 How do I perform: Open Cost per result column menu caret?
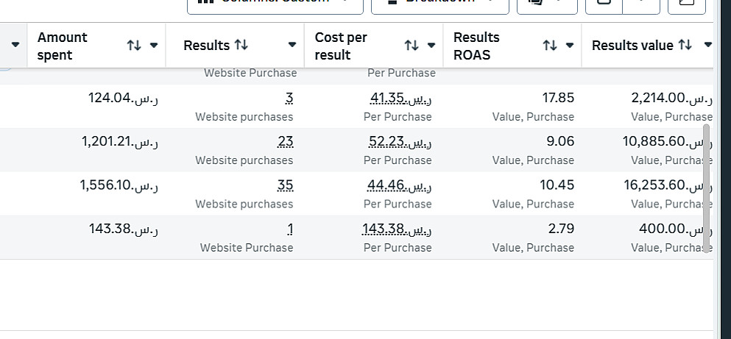click(x=431, y=46)
